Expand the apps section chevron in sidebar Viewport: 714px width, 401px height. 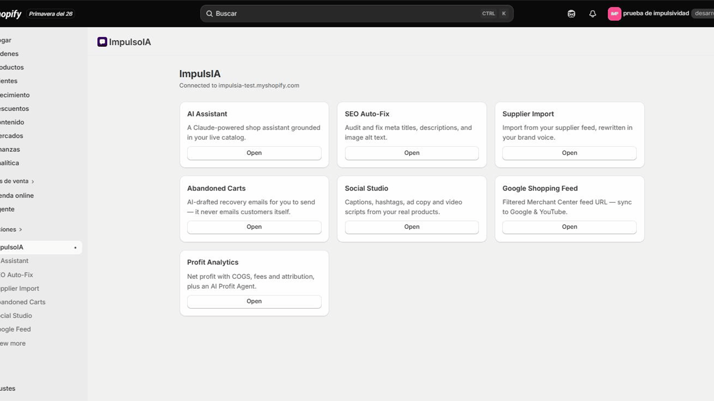[21, 230]
